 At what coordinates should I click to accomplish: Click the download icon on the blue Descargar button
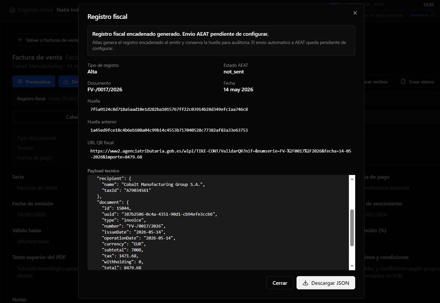click(x=66, y=82)
